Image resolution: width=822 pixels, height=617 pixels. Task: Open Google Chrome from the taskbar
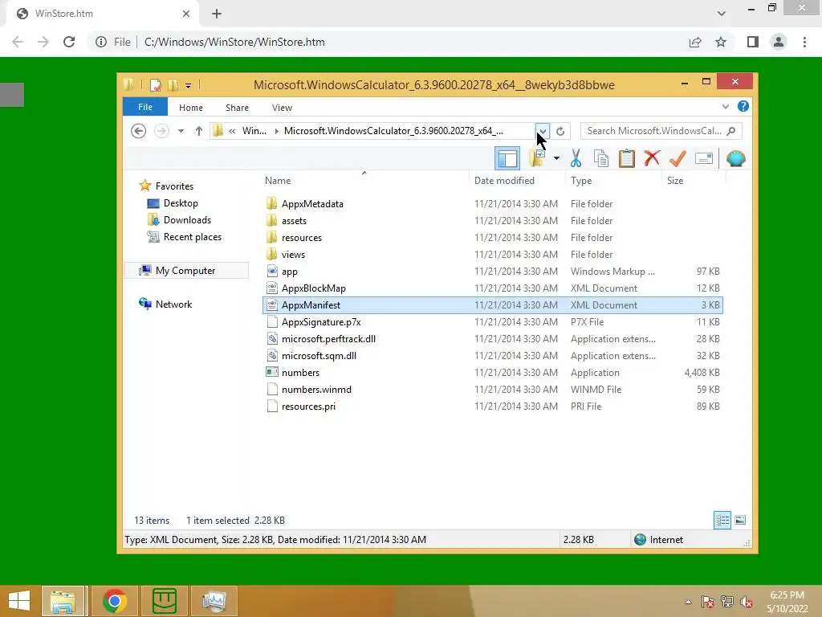click(114, 601)
